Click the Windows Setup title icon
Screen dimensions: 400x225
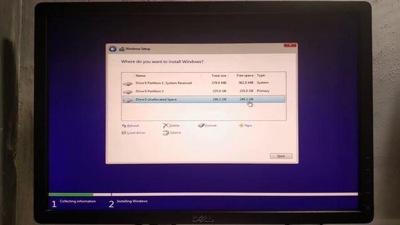click(x=122, y=49)
